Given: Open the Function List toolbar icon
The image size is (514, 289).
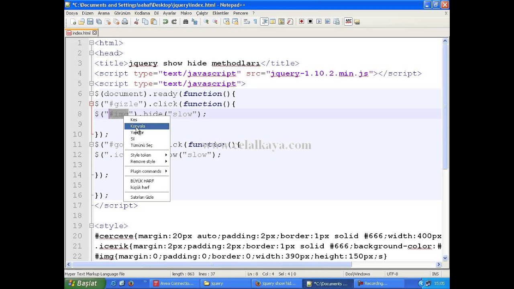Looking at the screenshot, I should [290, 22].
